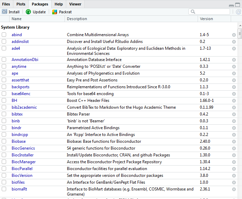
Task: Open the biomaRt package help link
Action: tap(19, 189)
